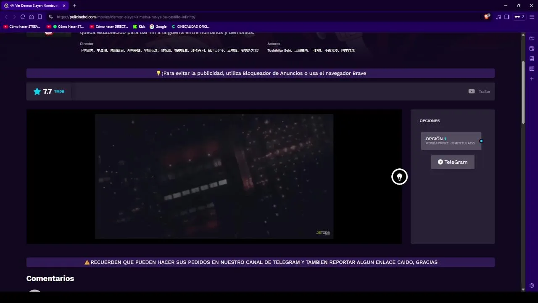Click the page vertical scrollbar thumb

click(523, 93)
